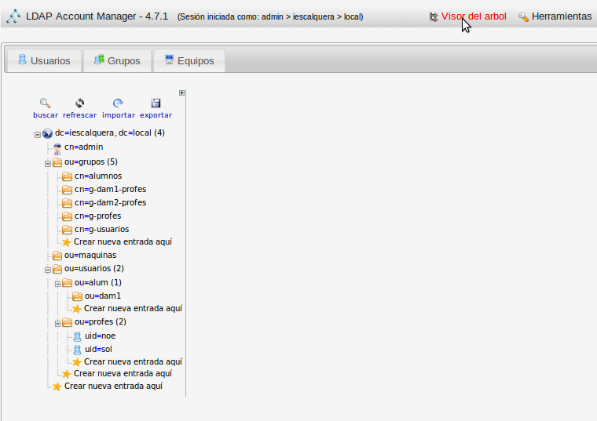Select dc=iescalquera,dc=local tree entry
The width and height of the screenshot is (597, 421).
110,133
